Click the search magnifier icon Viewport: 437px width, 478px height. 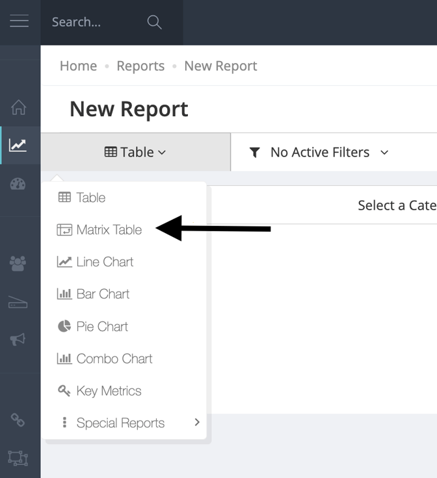[154, 22]
